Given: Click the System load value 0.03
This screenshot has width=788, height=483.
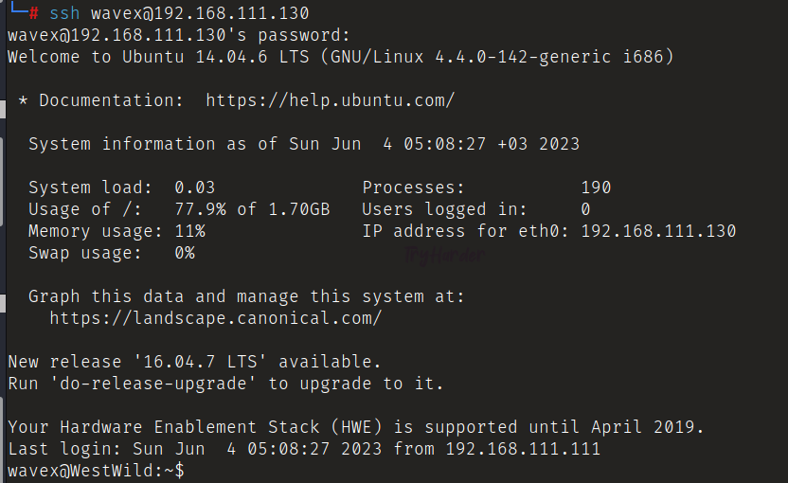Looking at the screenshot, I should [x=195, y=188].
